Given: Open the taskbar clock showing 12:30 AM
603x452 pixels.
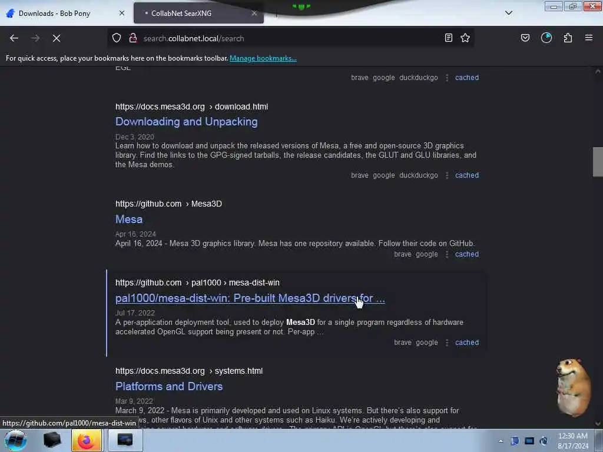Looking at the screenshot, I should [x=572, y=441].
